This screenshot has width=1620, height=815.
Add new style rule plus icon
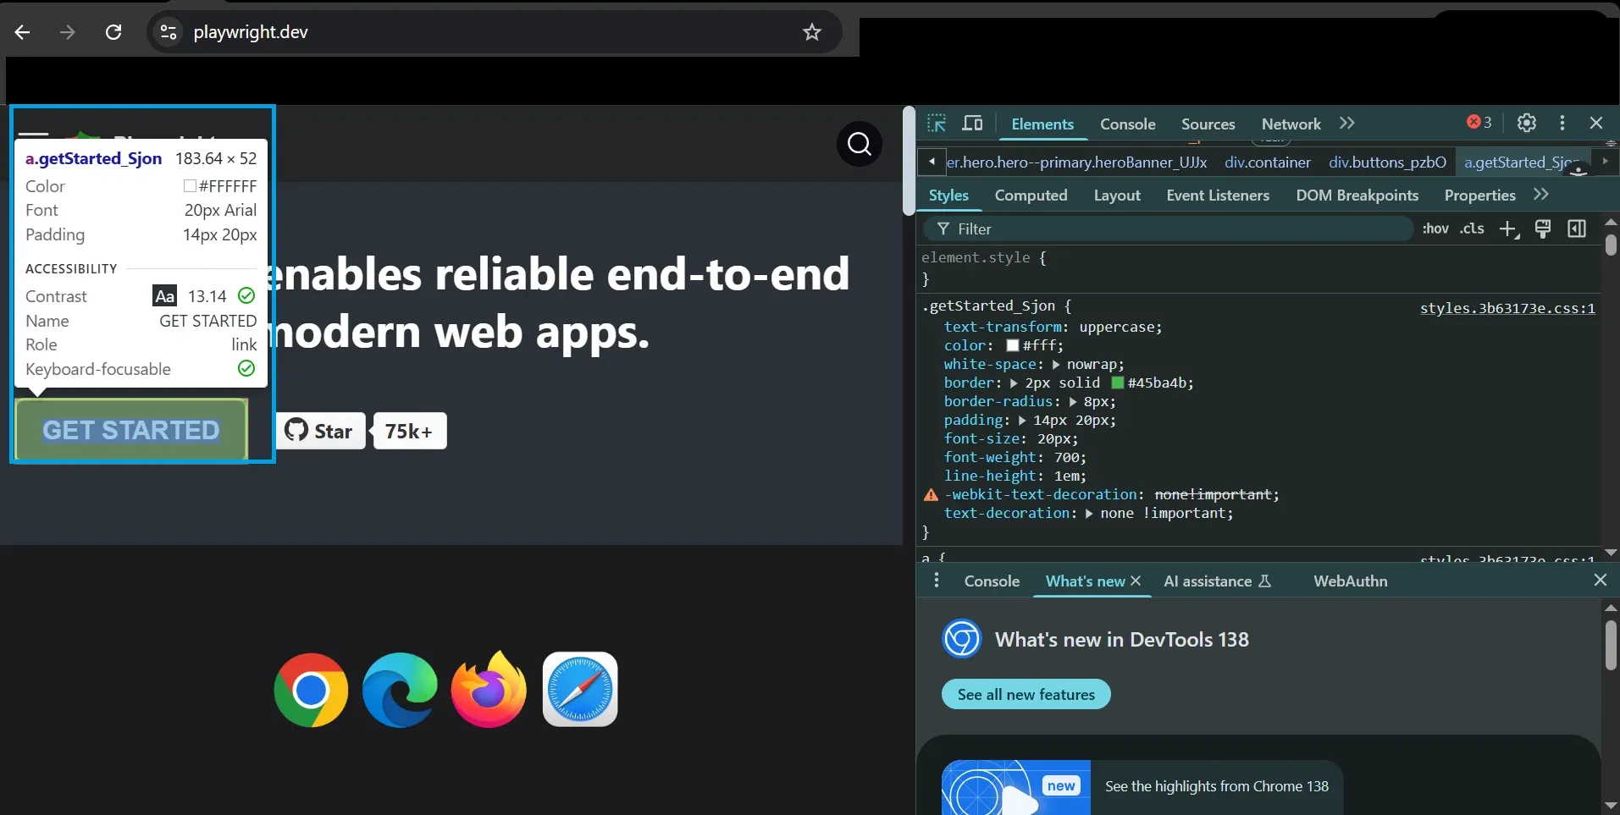click(1509, 229)
